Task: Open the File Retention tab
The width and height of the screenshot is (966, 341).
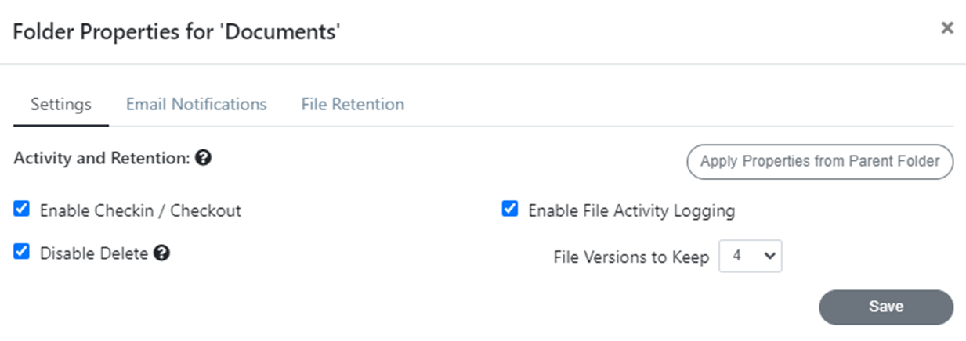Action: (353, 104)
